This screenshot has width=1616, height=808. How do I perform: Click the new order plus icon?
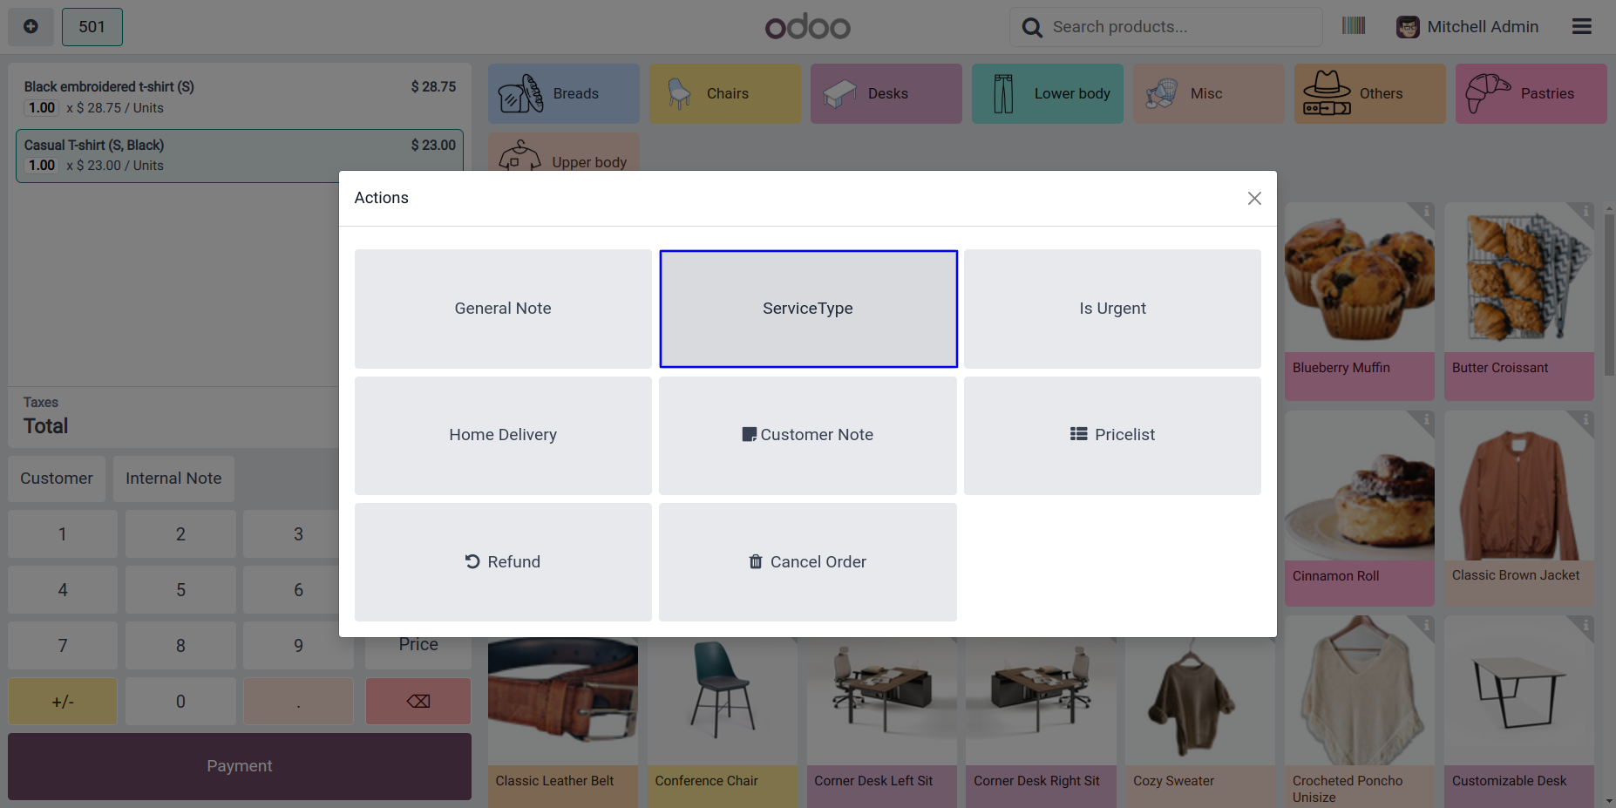tap(31, 27)
